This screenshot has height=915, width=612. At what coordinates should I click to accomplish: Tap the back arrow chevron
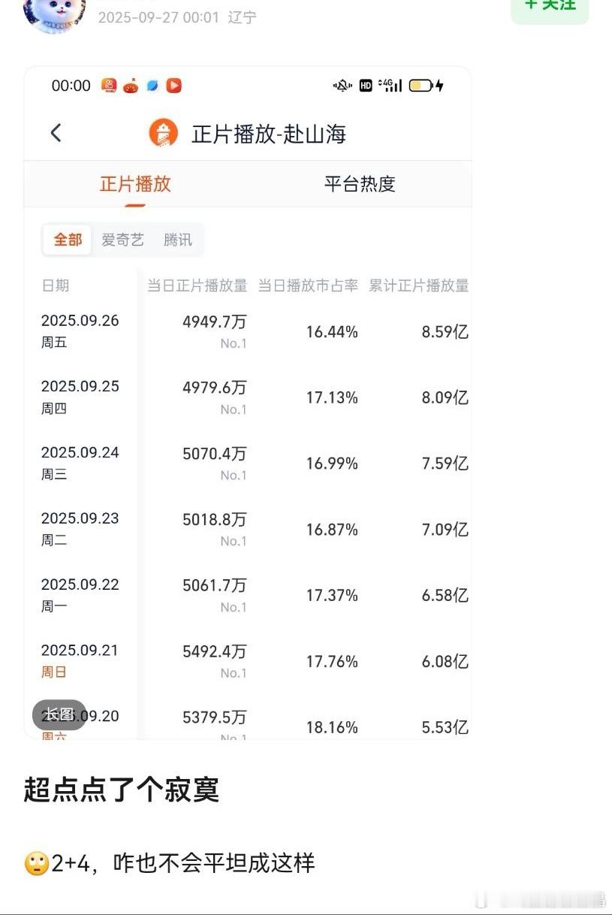tap(56, 134)
